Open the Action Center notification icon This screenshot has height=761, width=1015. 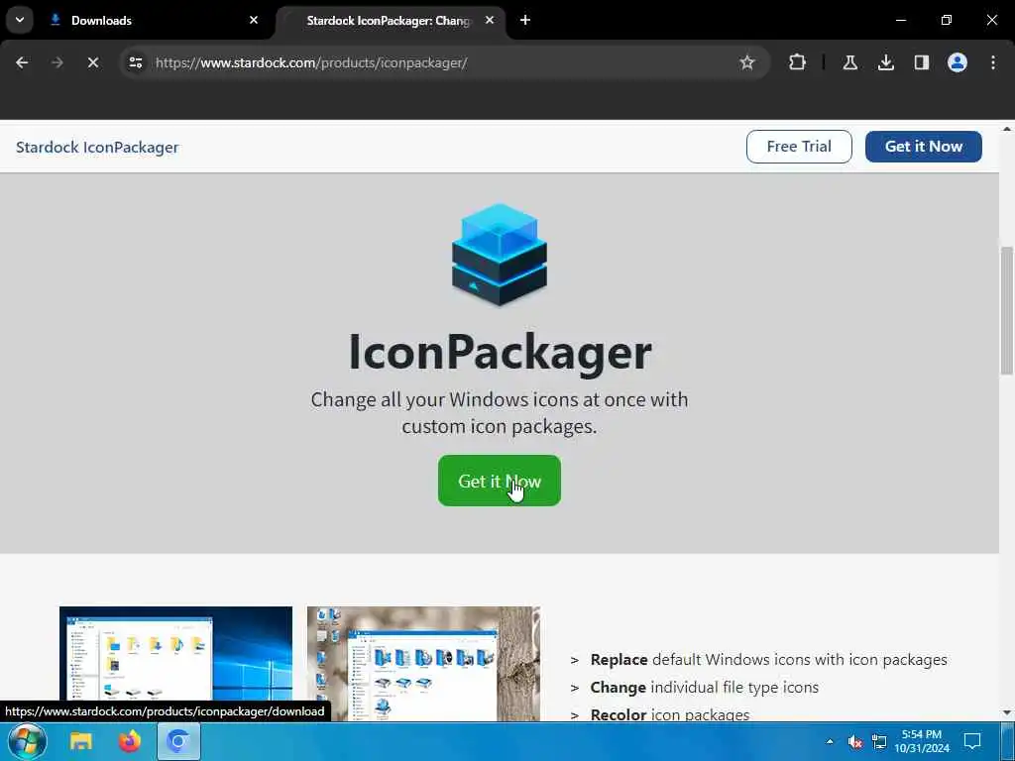pos(972,741)
